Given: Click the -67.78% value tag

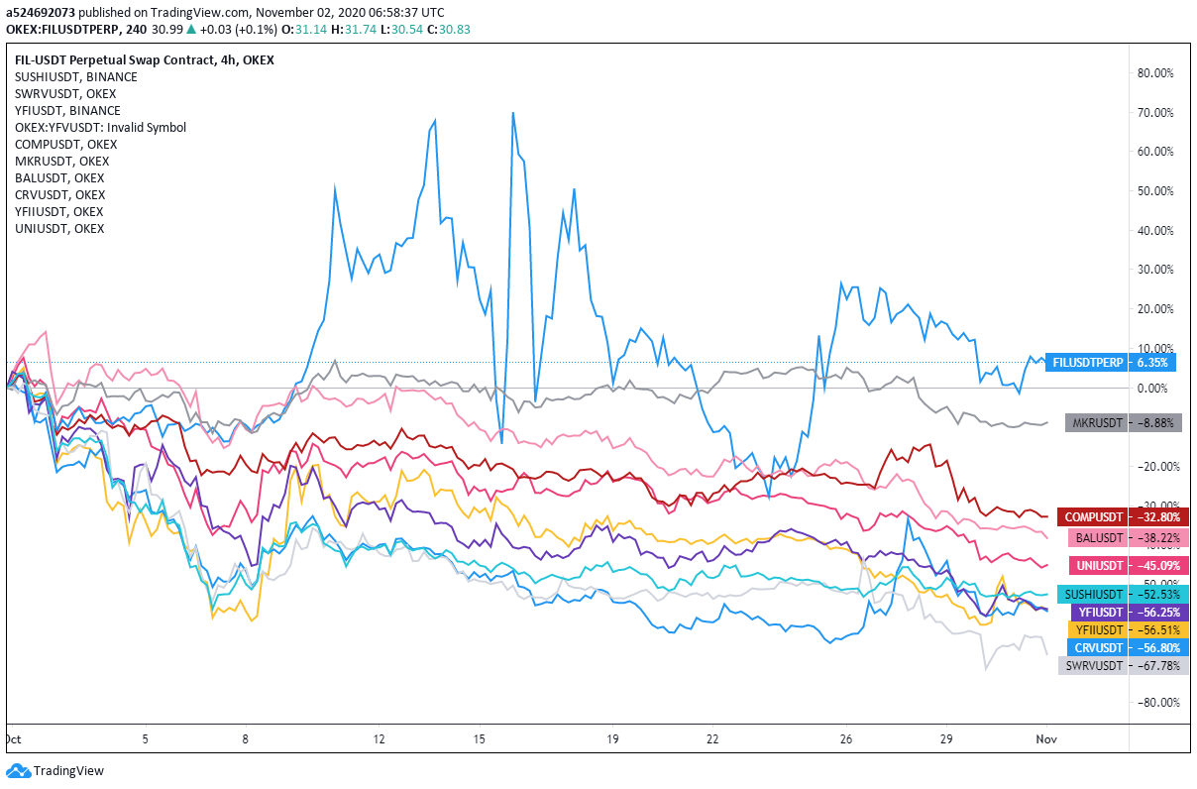Looking at the screenshot, I should coord(1157,665).
